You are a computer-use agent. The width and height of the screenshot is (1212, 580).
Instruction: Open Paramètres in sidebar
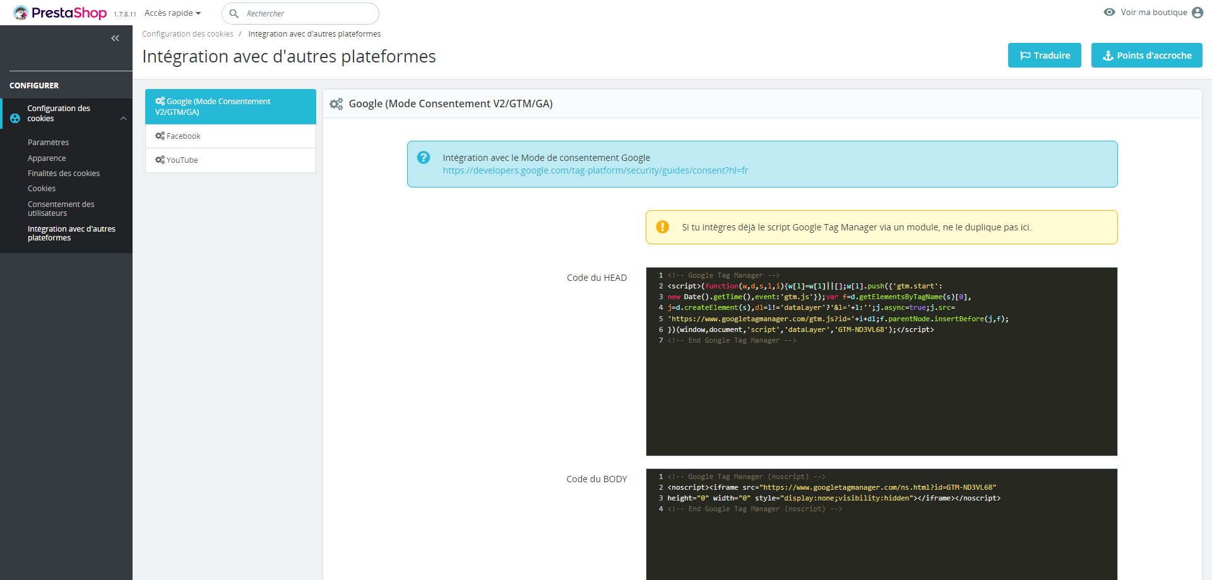(48, 143)
